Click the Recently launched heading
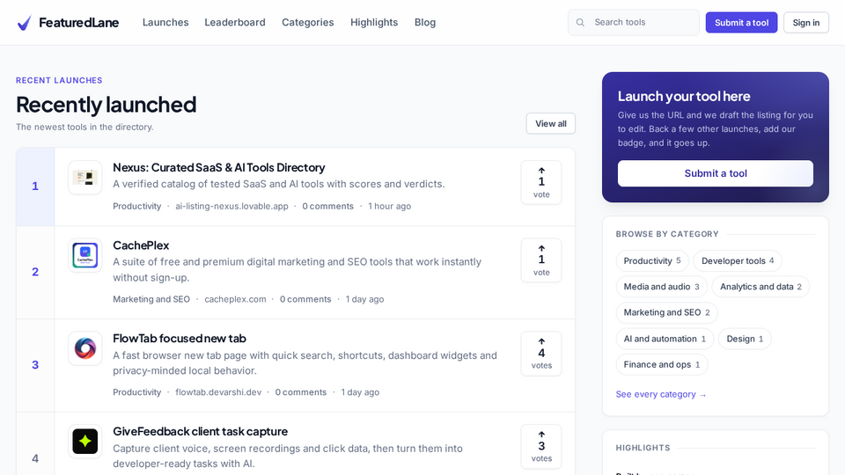 pyautogui.click(x=107, y=105)
